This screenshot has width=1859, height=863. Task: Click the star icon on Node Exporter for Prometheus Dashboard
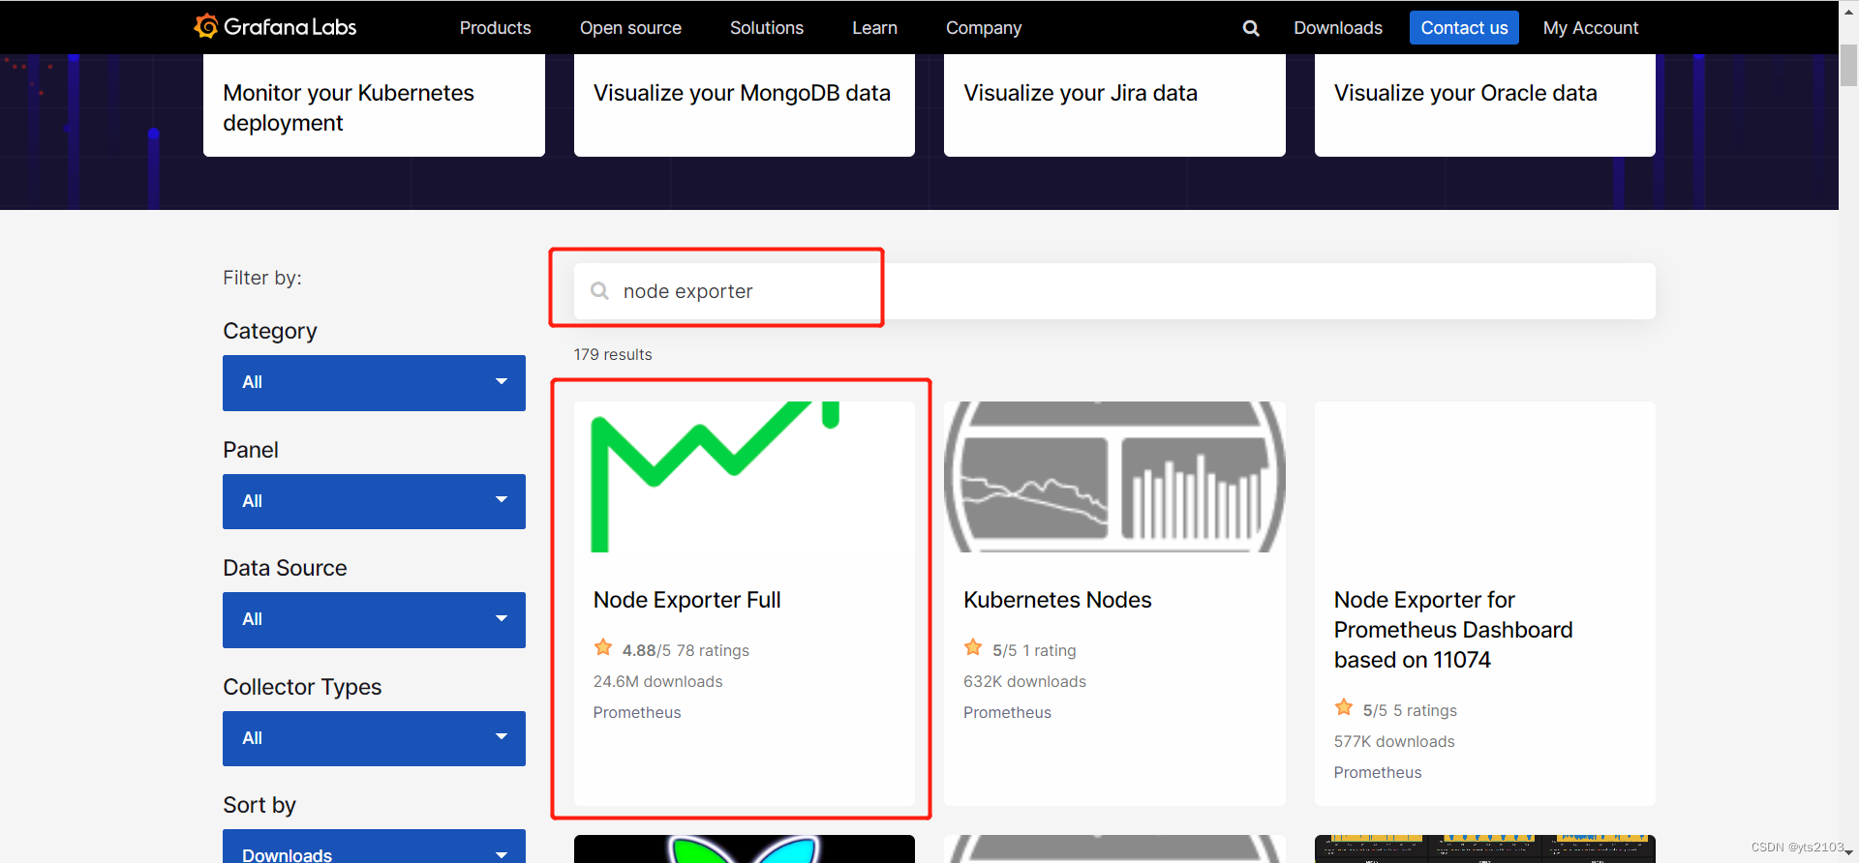click(1344, 707)
